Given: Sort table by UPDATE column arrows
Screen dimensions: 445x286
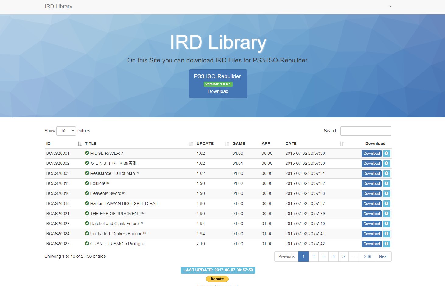Looking at the screenshot, I should [227, 144].
